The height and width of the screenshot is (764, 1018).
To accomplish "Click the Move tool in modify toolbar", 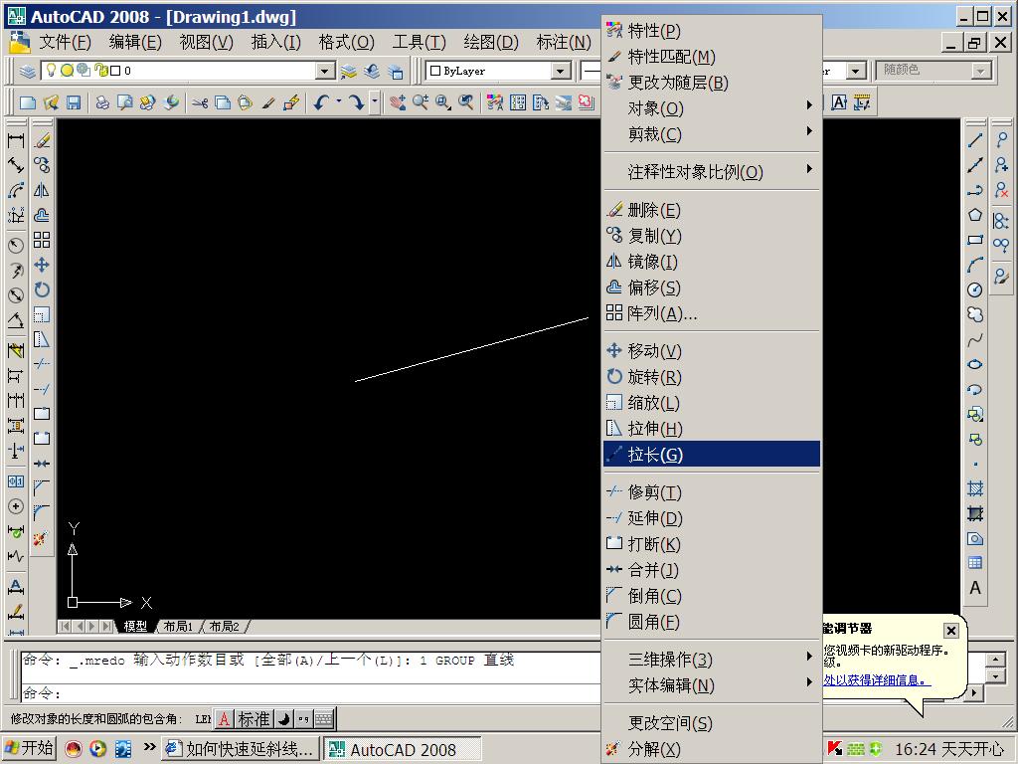I will tap(42, 265).
